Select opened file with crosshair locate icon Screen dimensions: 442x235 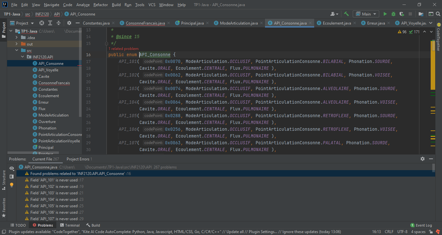(42, 23)
